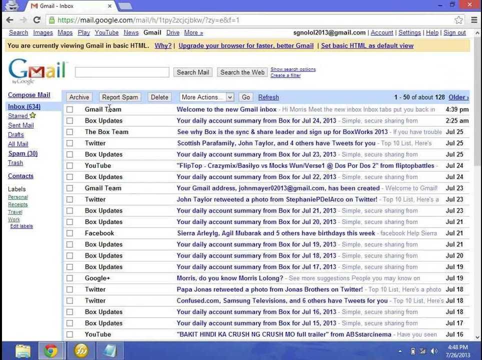Click the Gmail logo

coord(37,71)
